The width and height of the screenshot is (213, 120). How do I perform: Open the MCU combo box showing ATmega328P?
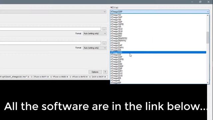point(159,12)
